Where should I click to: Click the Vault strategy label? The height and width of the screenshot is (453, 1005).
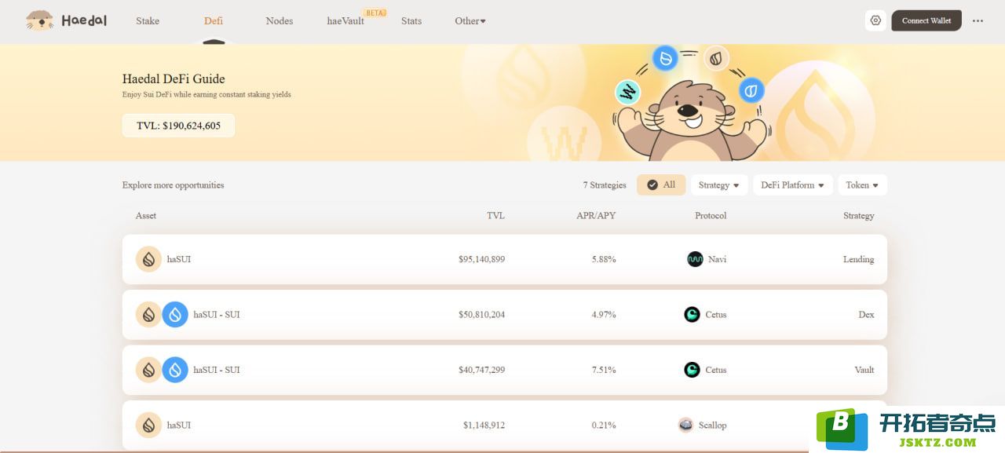(x=864, y=370)
